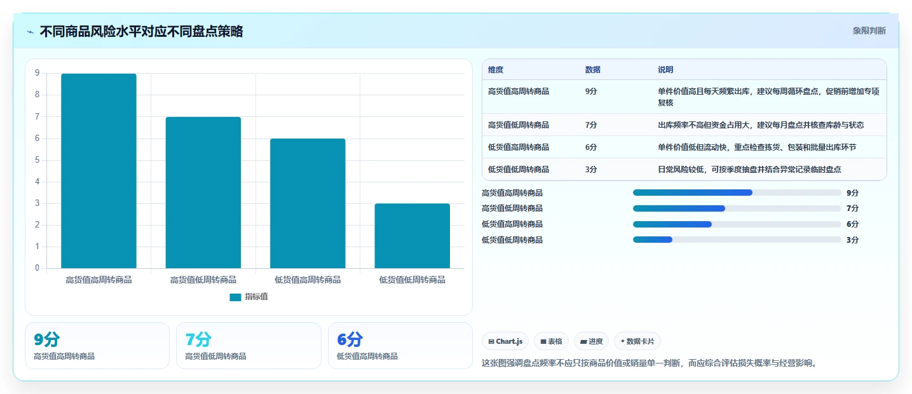Click progress list label 低货值高周转商品
Viewport: 912px width, 394px height.
point(512,224)
